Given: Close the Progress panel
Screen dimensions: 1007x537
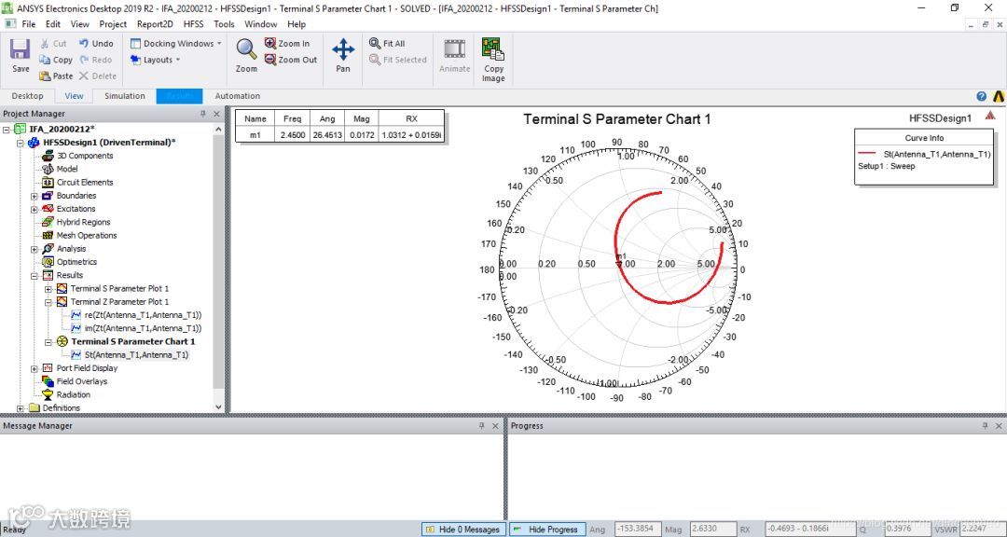Looking at the screenshot, I should point(999,426).
